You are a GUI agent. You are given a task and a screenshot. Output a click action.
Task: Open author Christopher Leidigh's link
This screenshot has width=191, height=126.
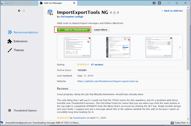click(72, 17)
